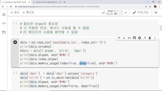Add a comment to the cell
The height and width of the screenshot is (91, 162).
(x=134, y=38)
